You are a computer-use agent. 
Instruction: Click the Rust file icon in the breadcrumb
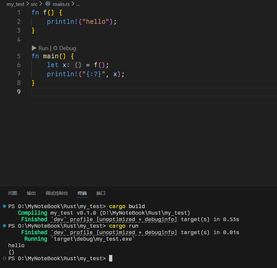click(48, 4)
